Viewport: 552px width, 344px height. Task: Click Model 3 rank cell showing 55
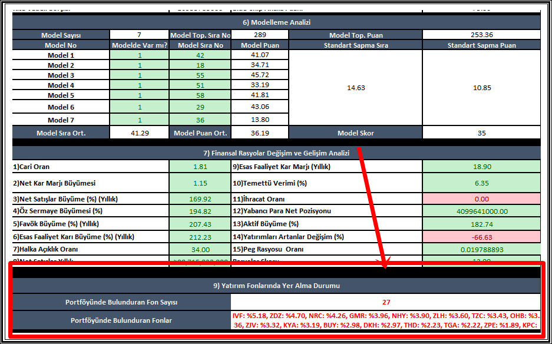200,75
